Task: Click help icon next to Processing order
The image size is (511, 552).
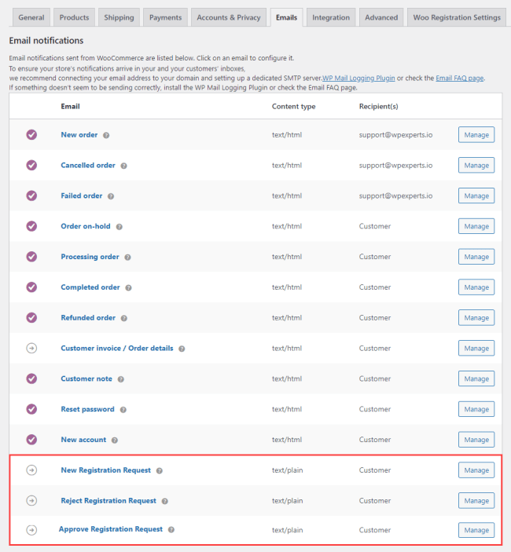Action: click(x=127, y=258)
